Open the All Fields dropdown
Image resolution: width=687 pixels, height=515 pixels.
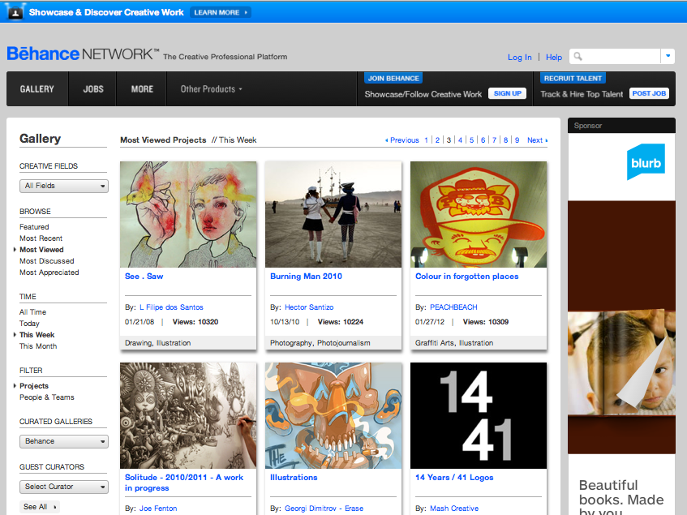pos(63,186)
